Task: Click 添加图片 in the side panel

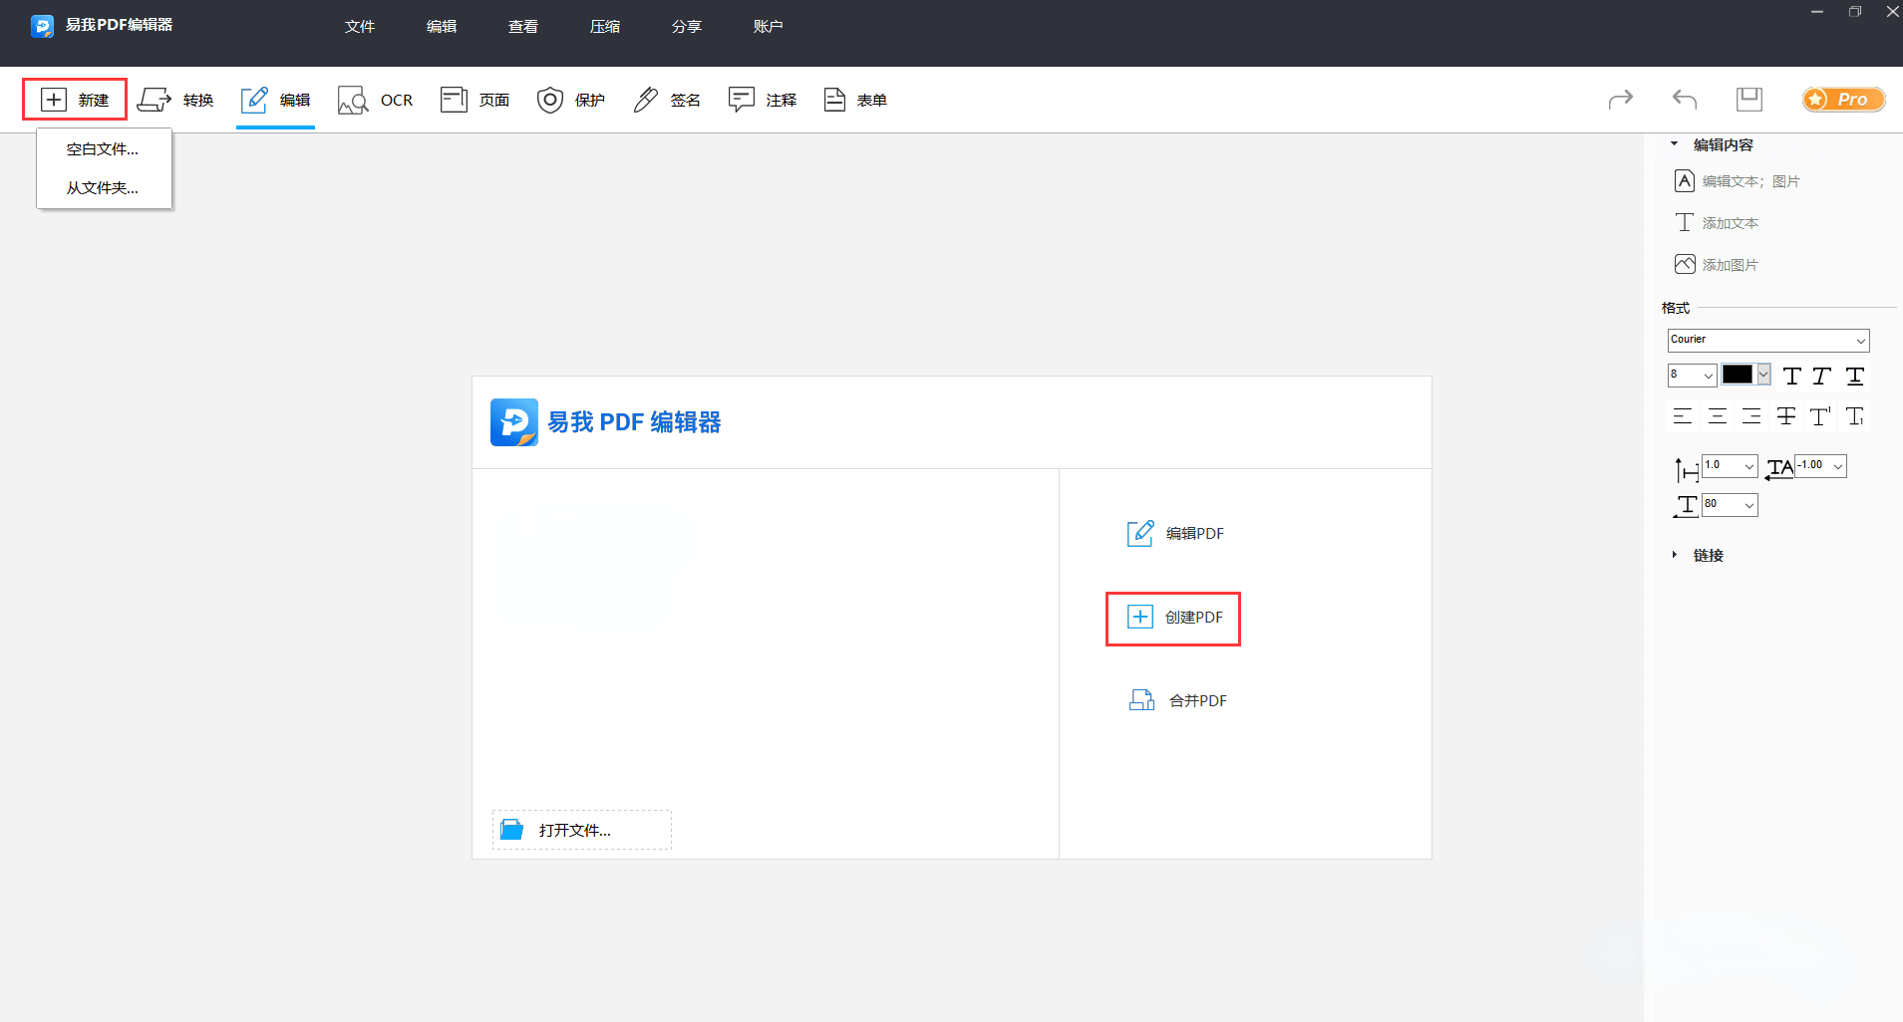Action: pos(1717,265)
